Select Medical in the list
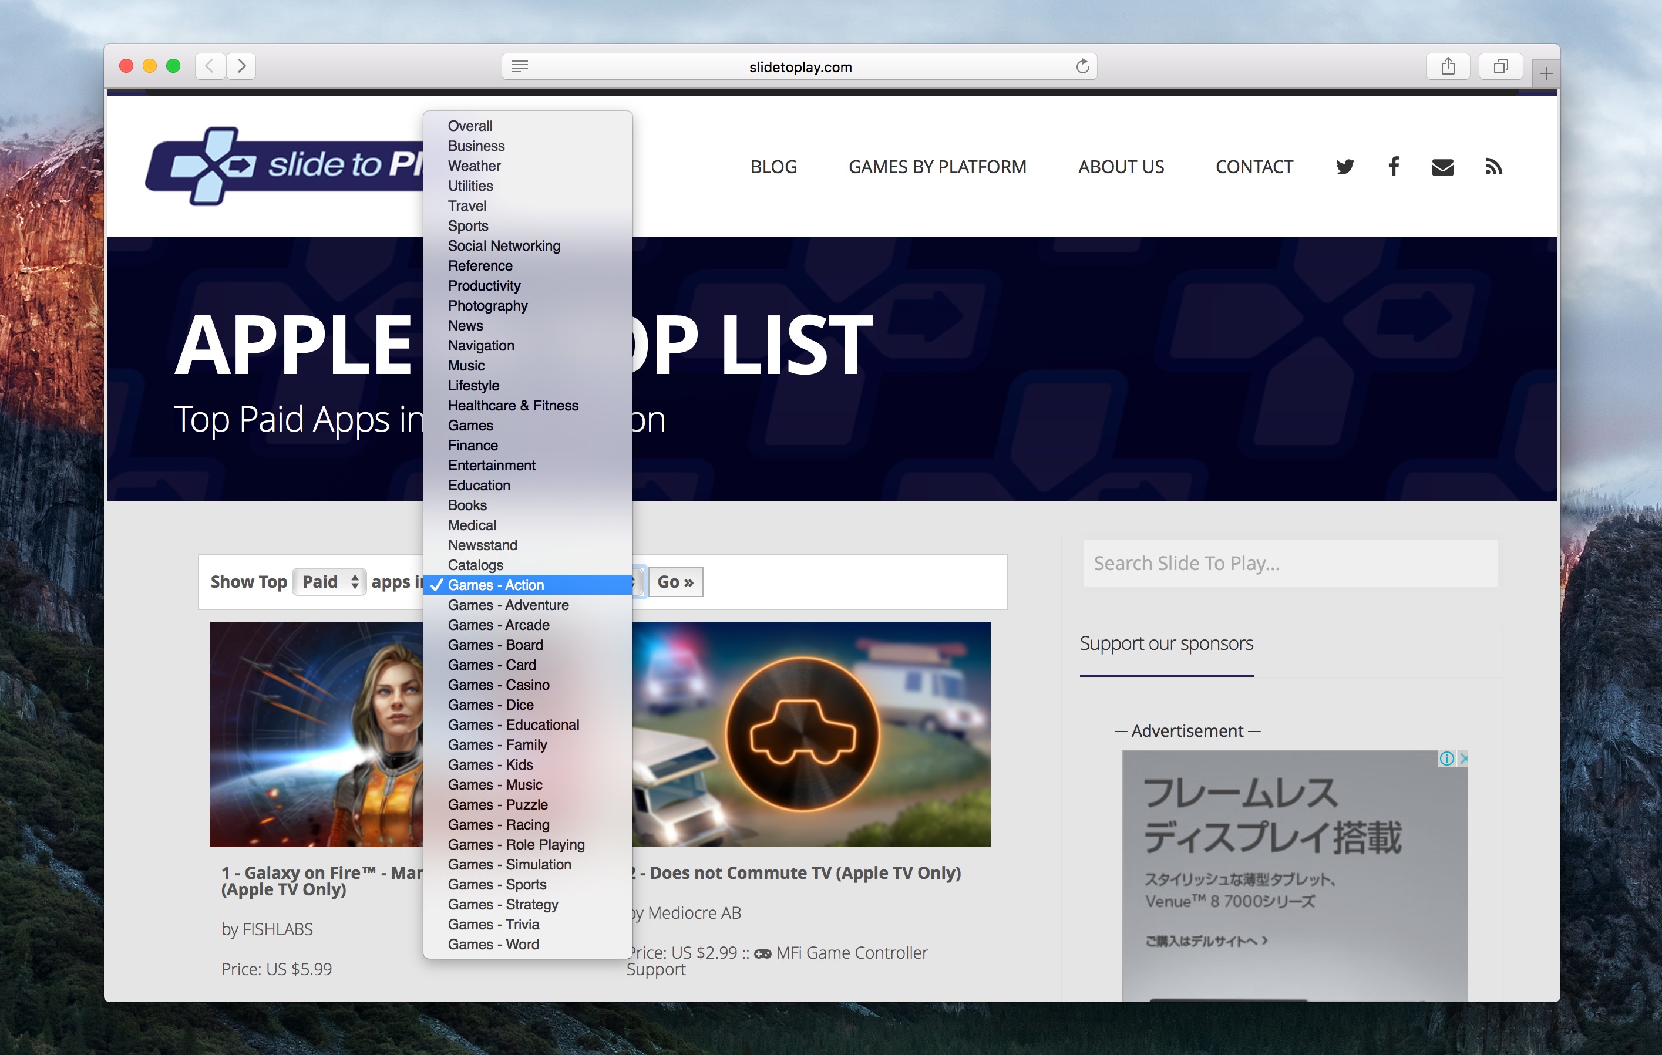This screenshot has height=1055, width=1662. pyautogui.click(x=528, y=526)
